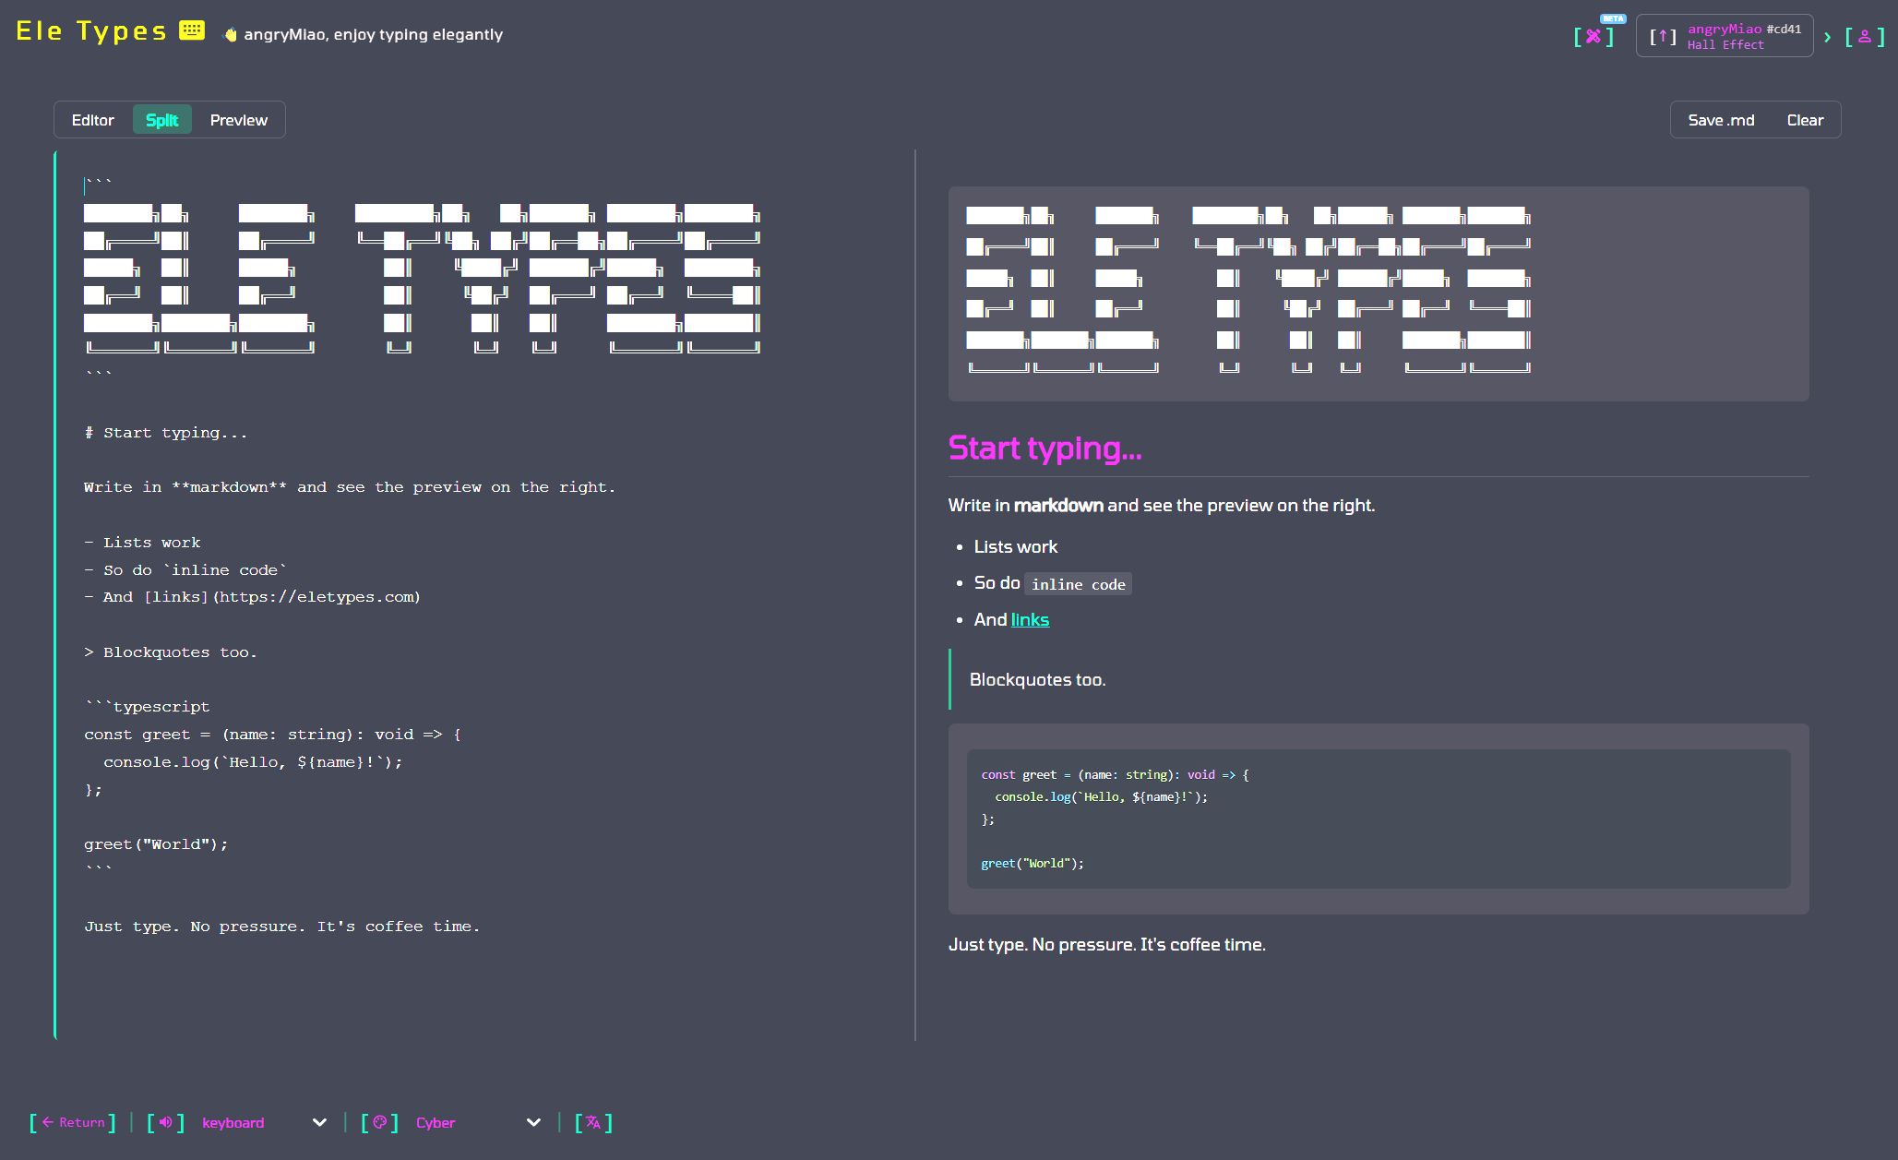
Task: Click 'Blockquotes too.' in the preview
Action: tap(1037, 680)
